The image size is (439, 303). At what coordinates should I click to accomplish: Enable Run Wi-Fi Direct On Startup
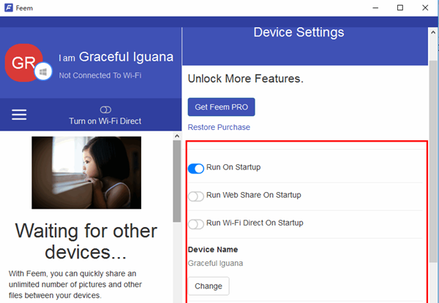coord(195,224)
